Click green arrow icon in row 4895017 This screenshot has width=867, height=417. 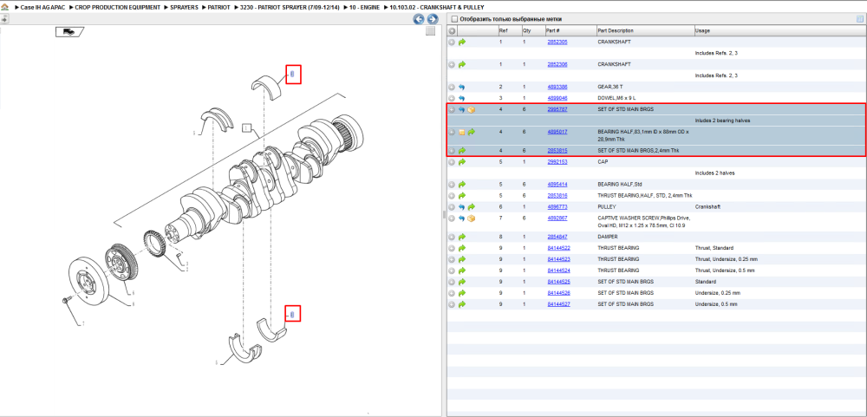(472, 132)
